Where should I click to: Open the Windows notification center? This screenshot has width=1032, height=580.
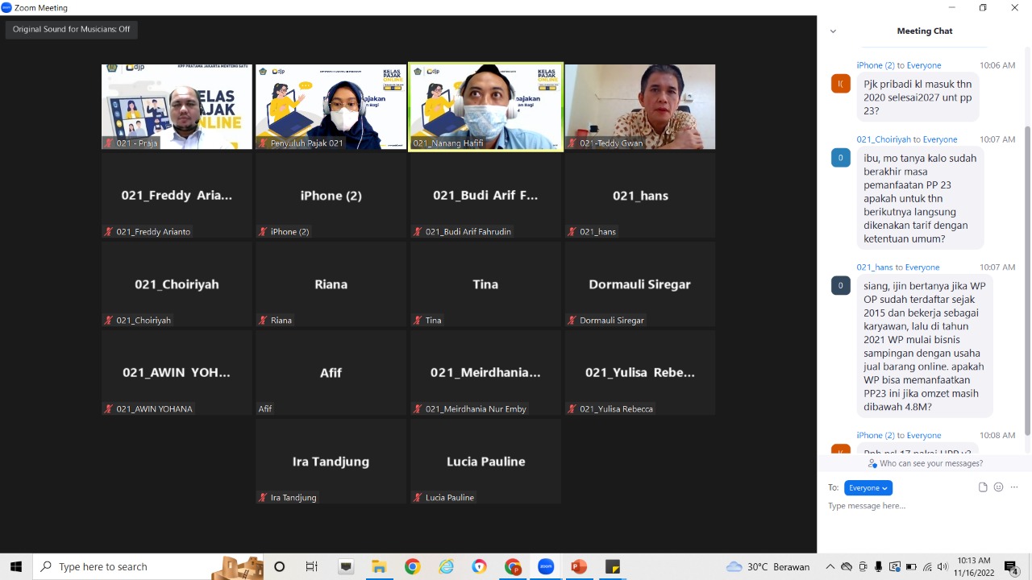1011,567
